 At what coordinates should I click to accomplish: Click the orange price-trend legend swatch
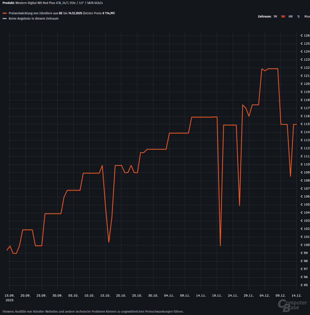pos(4,13)
